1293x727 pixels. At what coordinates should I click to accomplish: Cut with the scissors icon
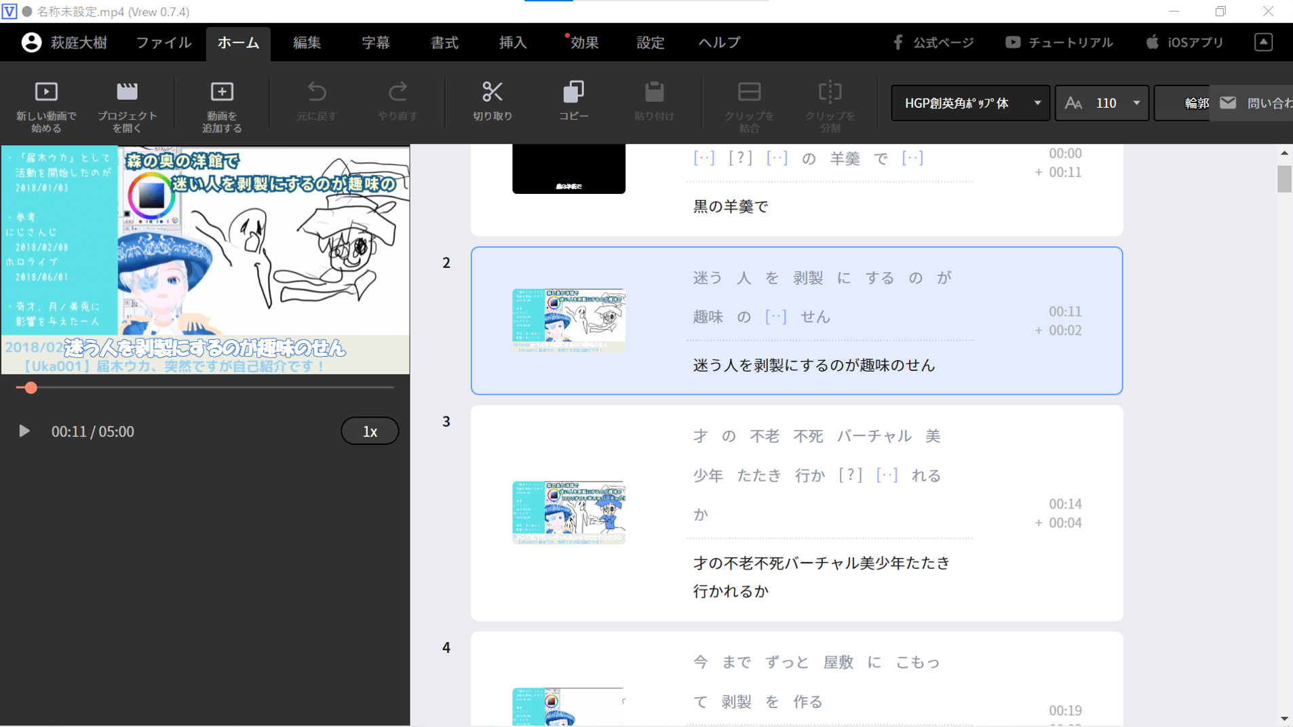pos(493,102)
